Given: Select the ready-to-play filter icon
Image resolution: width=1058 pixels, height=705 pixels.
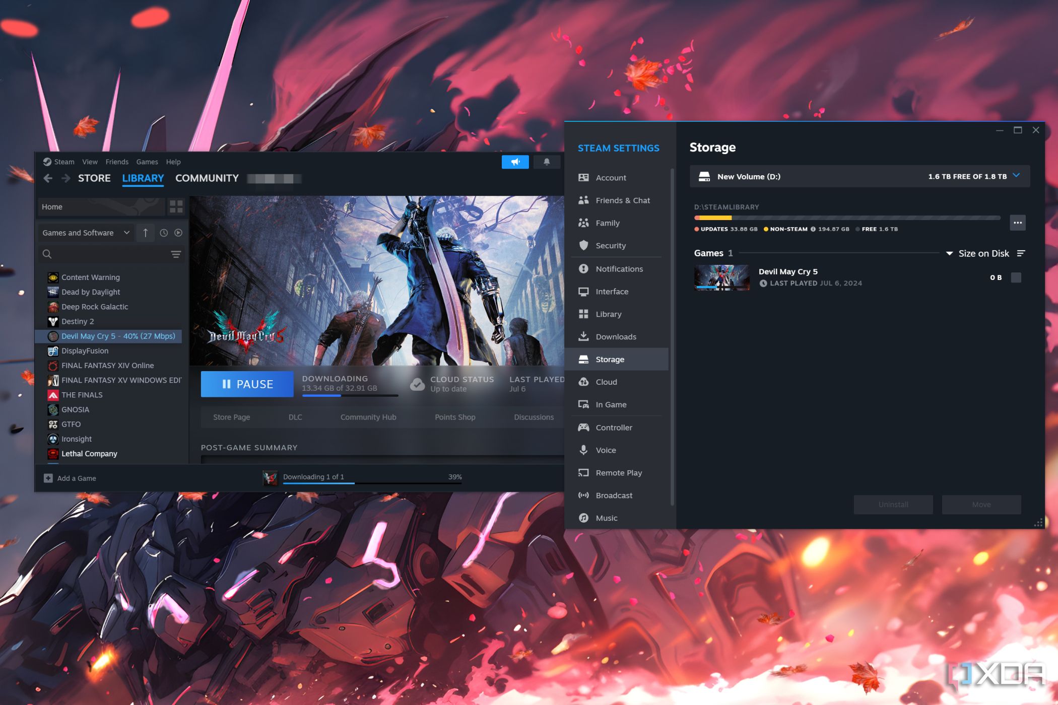Looking at the screenshot, I should (178, 232).
